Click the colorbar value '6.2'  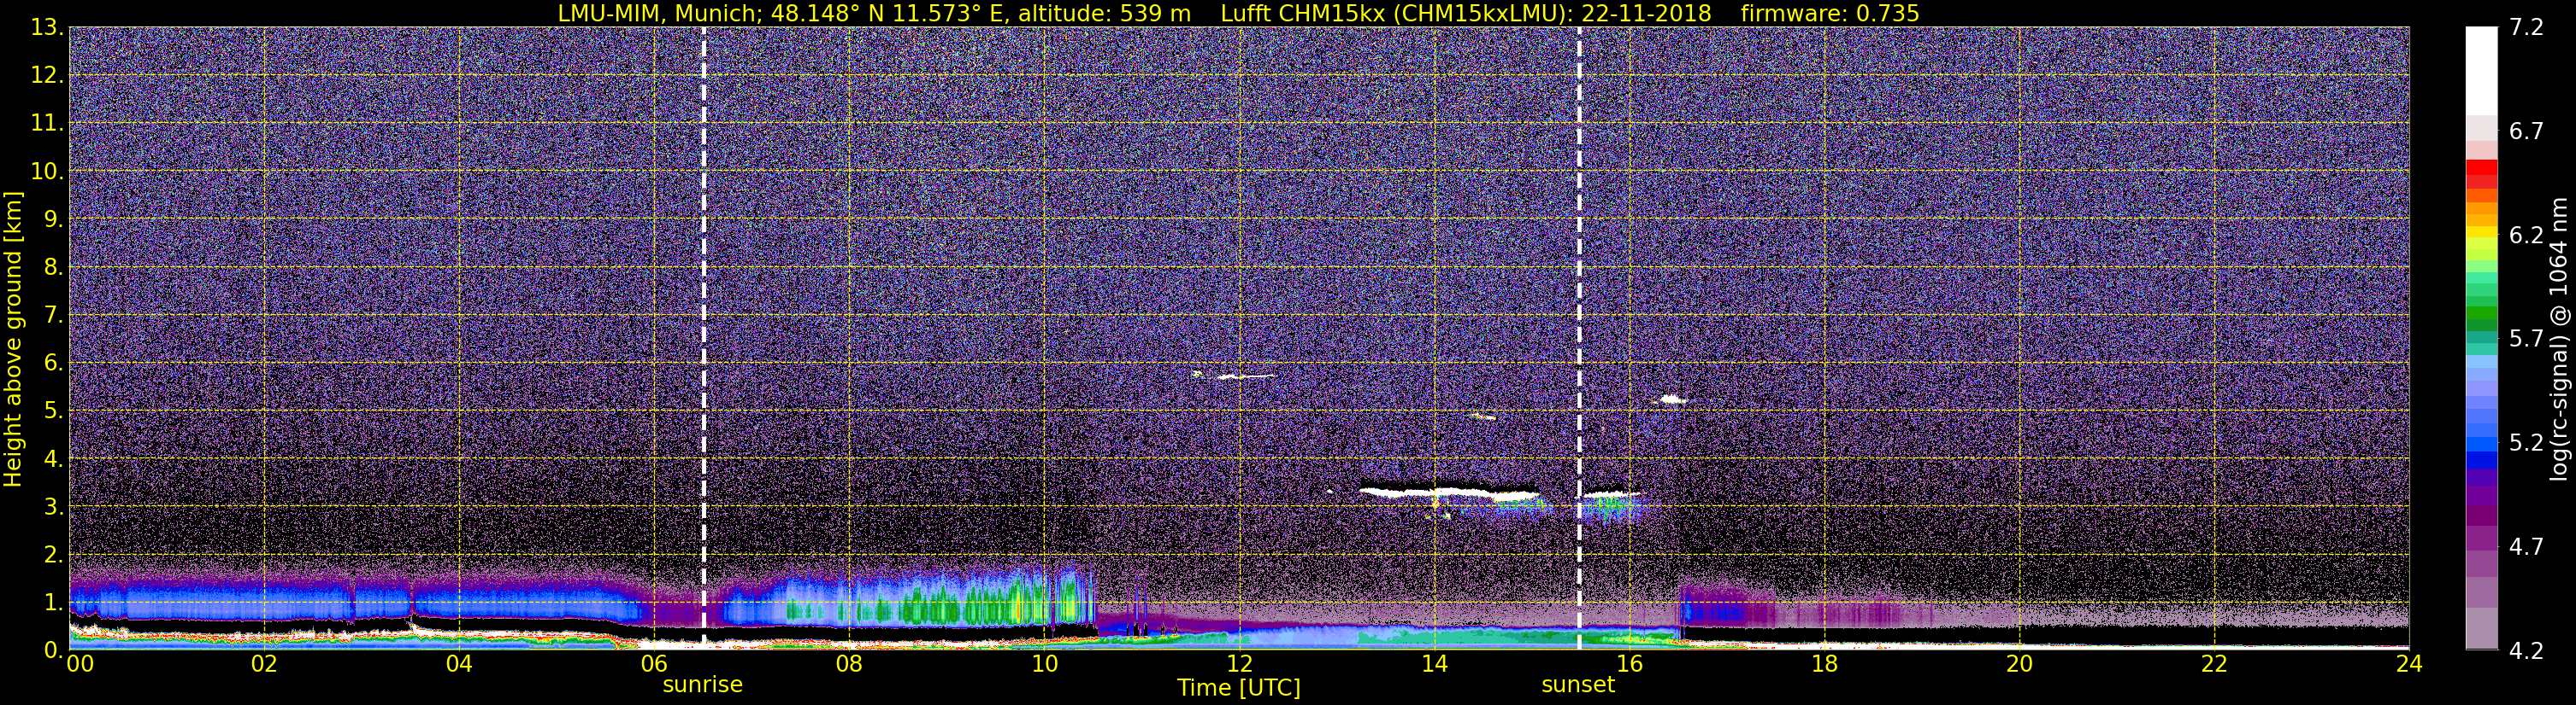tap(2526, 236)
